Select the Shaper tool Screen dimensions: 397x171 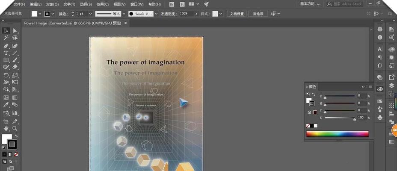tap(6, 67)
